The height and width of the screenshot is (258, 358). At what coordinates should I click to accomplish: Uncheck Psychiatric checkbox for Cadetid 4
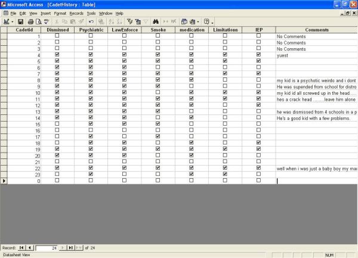[91, 54]
